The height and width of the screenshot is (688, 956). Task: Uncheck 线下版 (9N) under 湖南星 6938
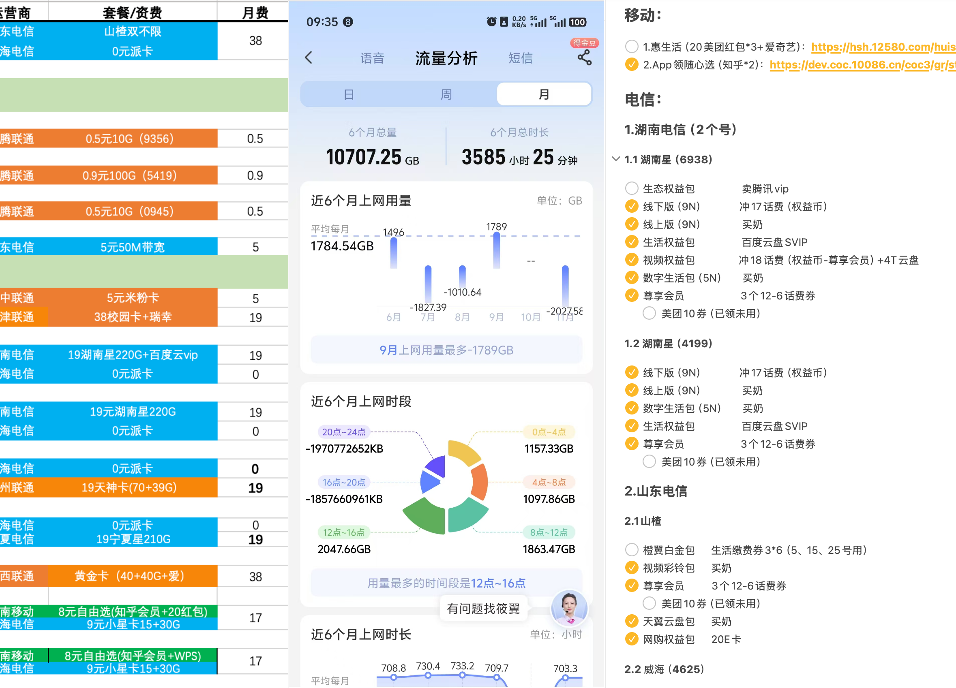631,207
